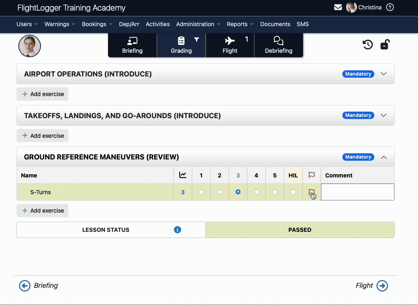Click the unlock padlock icon
Screen dimensions: 418x305
pyautogui.click(x=384, y=45)
